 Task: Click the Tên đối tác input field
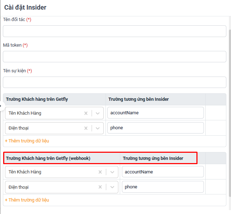[114, 31]
